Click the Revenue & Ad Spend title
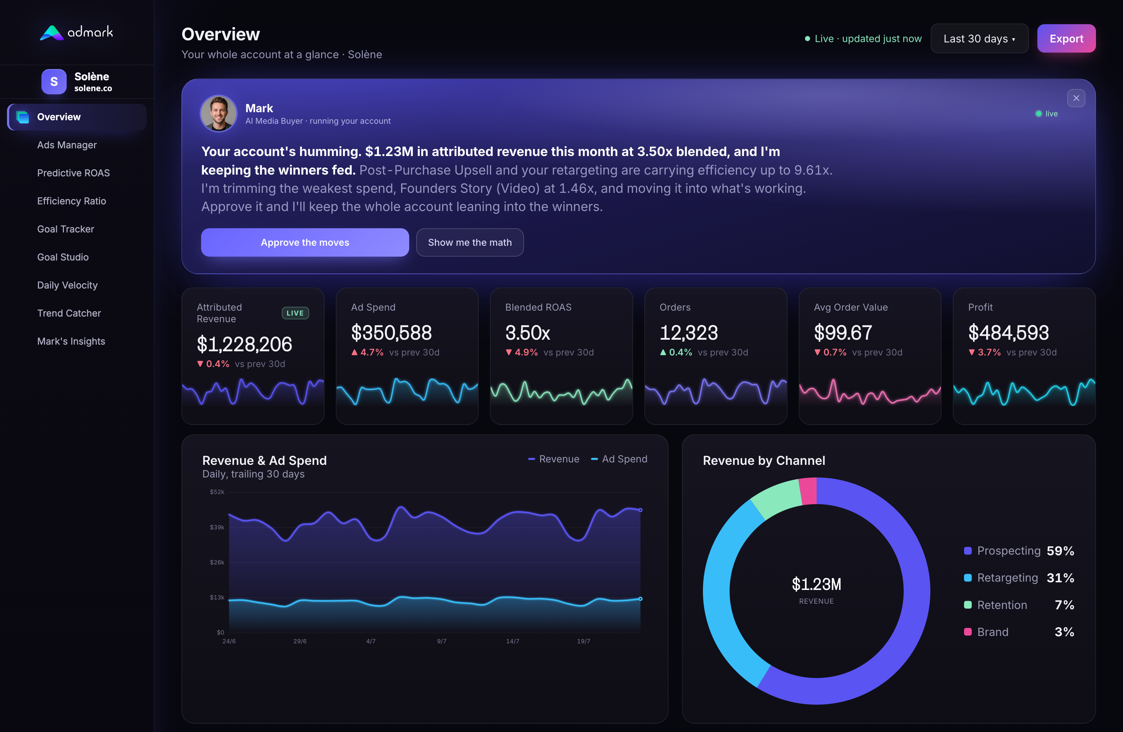The height and width of the screenshot is (732, 1123). [264, 461]
